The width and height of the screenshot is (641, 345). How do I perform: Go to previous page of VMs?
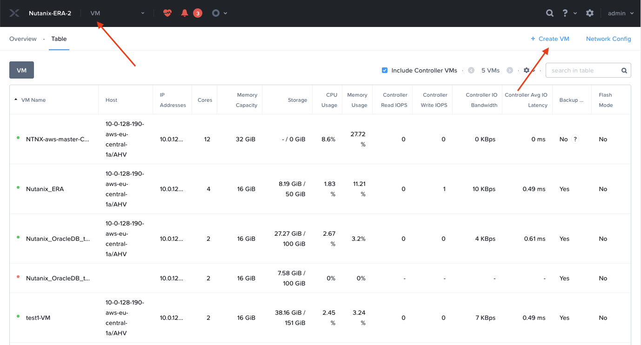[471, 70]
